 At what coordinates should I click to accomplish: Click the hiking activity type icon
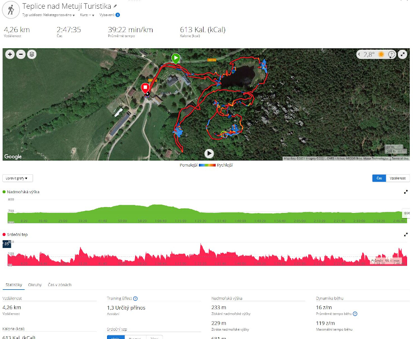click(11, 10)
